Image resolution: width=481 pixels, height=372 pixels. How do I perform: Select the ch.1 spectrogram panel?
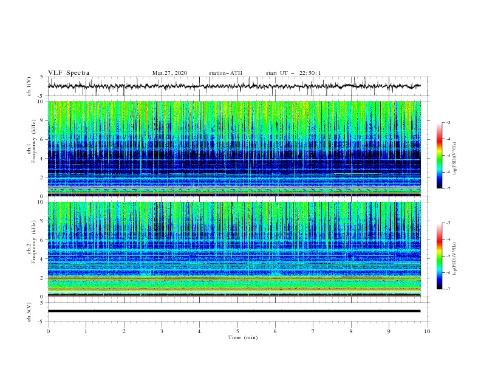coord(234,148)
